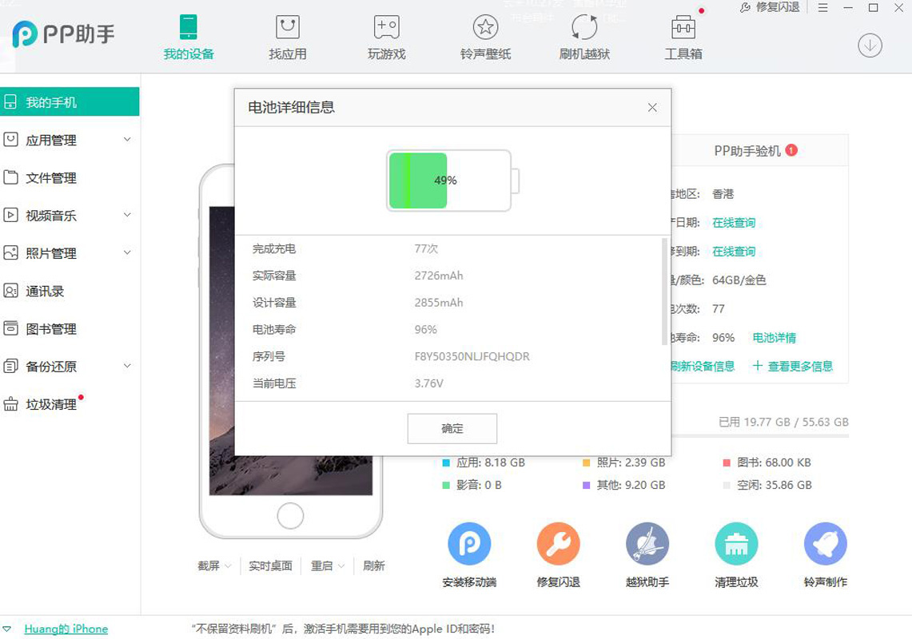912x639 pixels.
Task: Click 刷新设备信息 link
Action: (702, 366)
